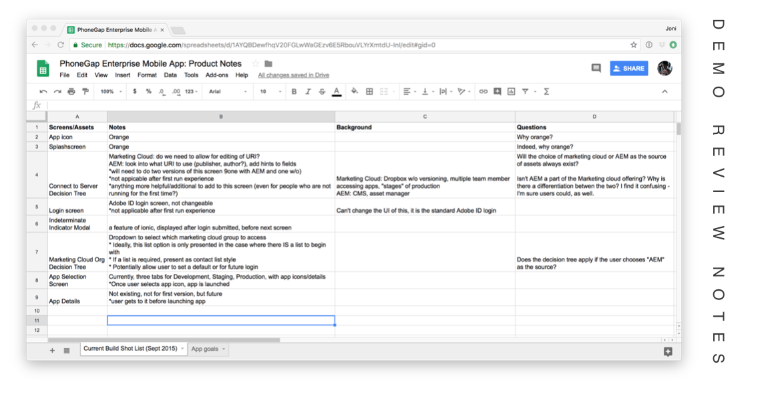Open more number formats 123 dropdown
The image size is (768, 408).
click(x=192, y=91)
